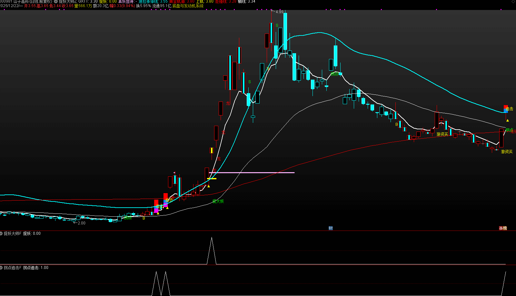Click the 财 financial info marker

point(331,228)
